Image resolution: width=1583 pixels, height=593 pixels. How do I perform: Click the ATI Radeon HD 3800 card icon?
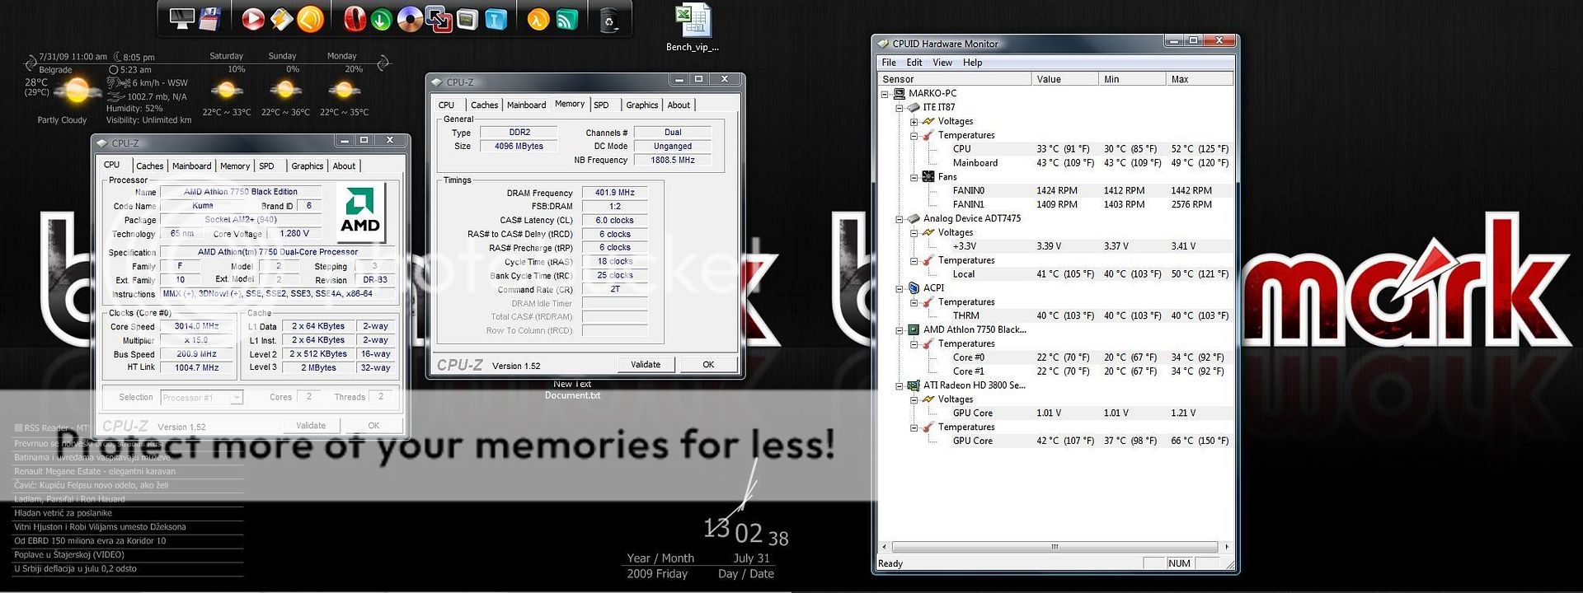(914, 385)
